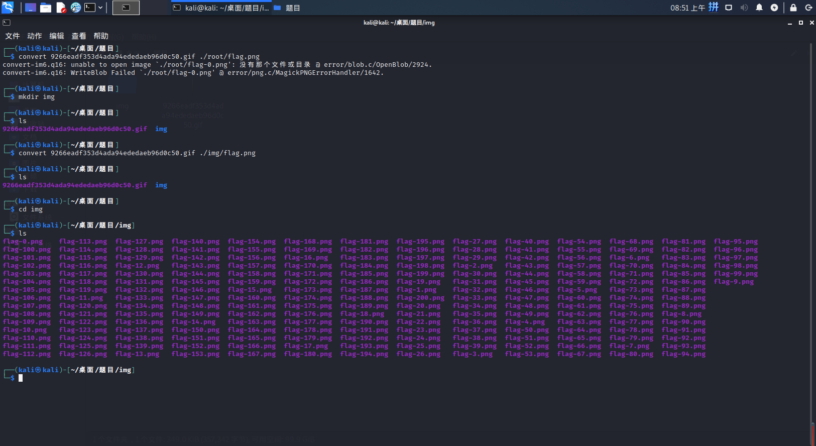Click the 'mkdir img' command text
Viewport: 816px width, 446px height.
point(37,97)
